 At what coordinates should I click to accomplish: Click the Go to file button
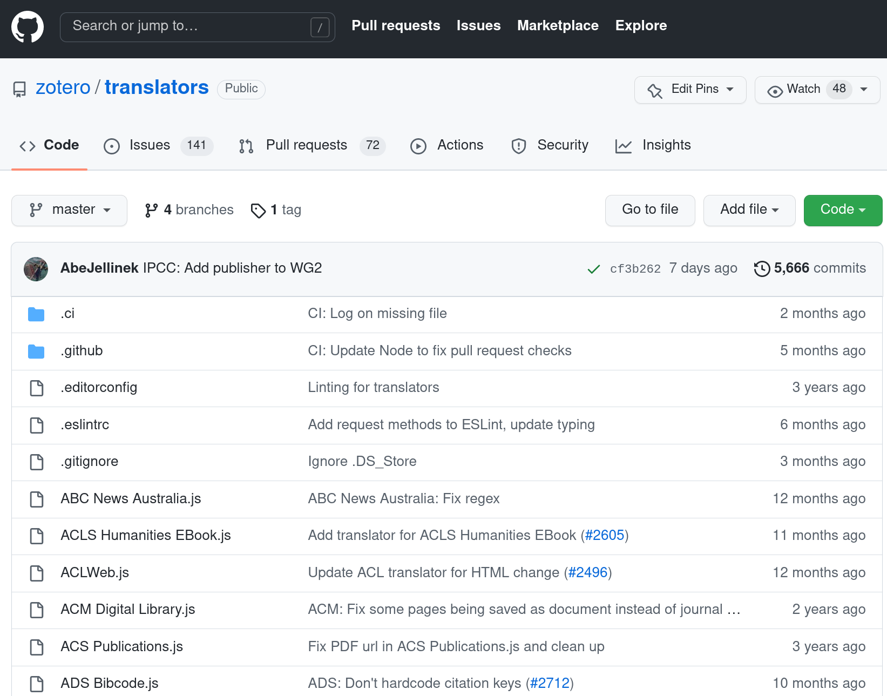650,210
